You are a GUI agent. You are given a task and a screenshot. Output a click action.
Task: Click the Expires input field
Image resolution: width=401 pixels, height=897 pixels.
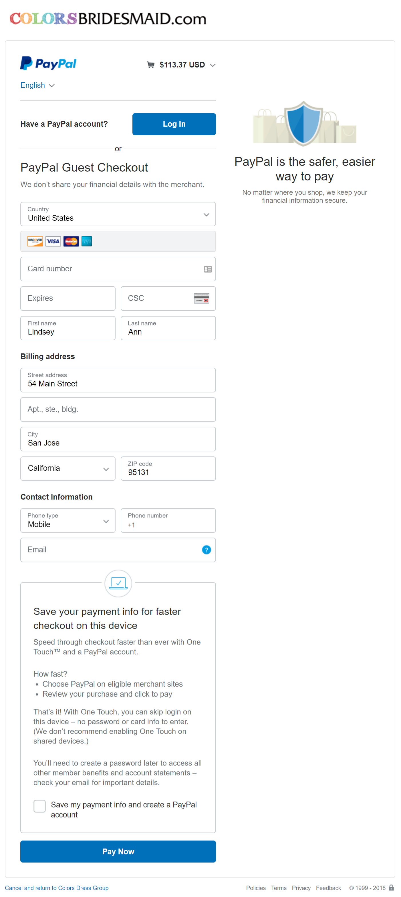click(68, 299)
